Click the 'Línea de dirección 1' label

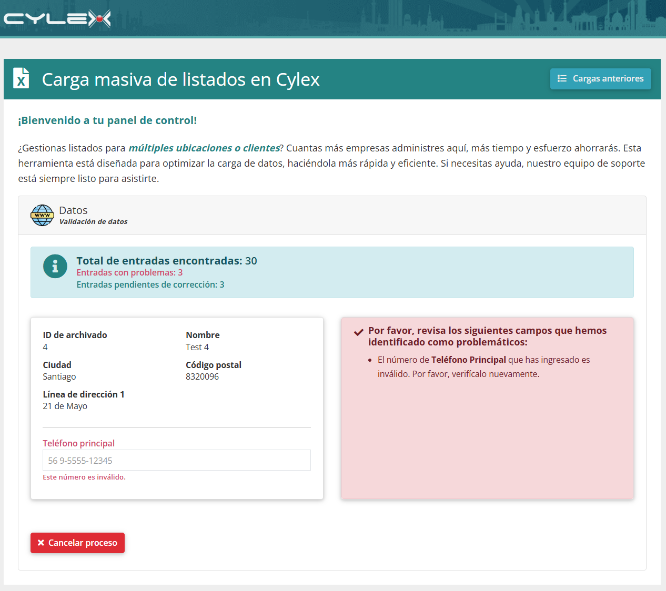pos(84,394)
